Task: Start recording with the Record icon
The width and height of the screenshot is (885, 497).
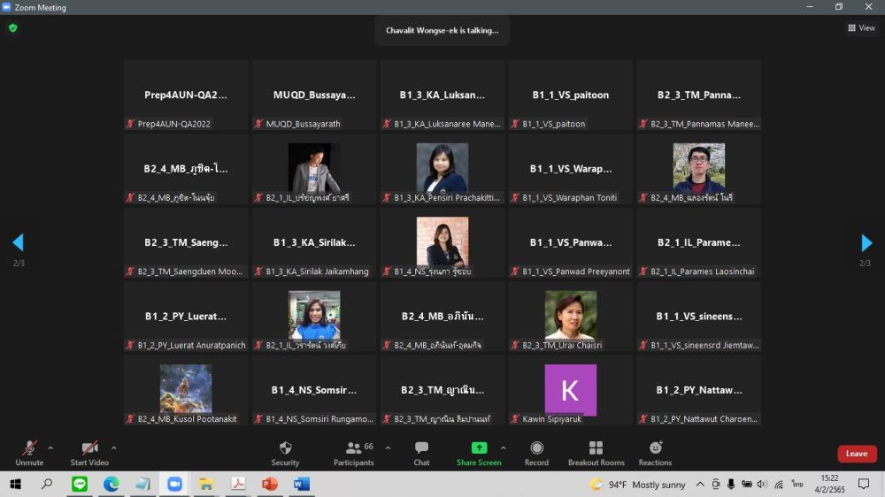Action: [536, 448]
